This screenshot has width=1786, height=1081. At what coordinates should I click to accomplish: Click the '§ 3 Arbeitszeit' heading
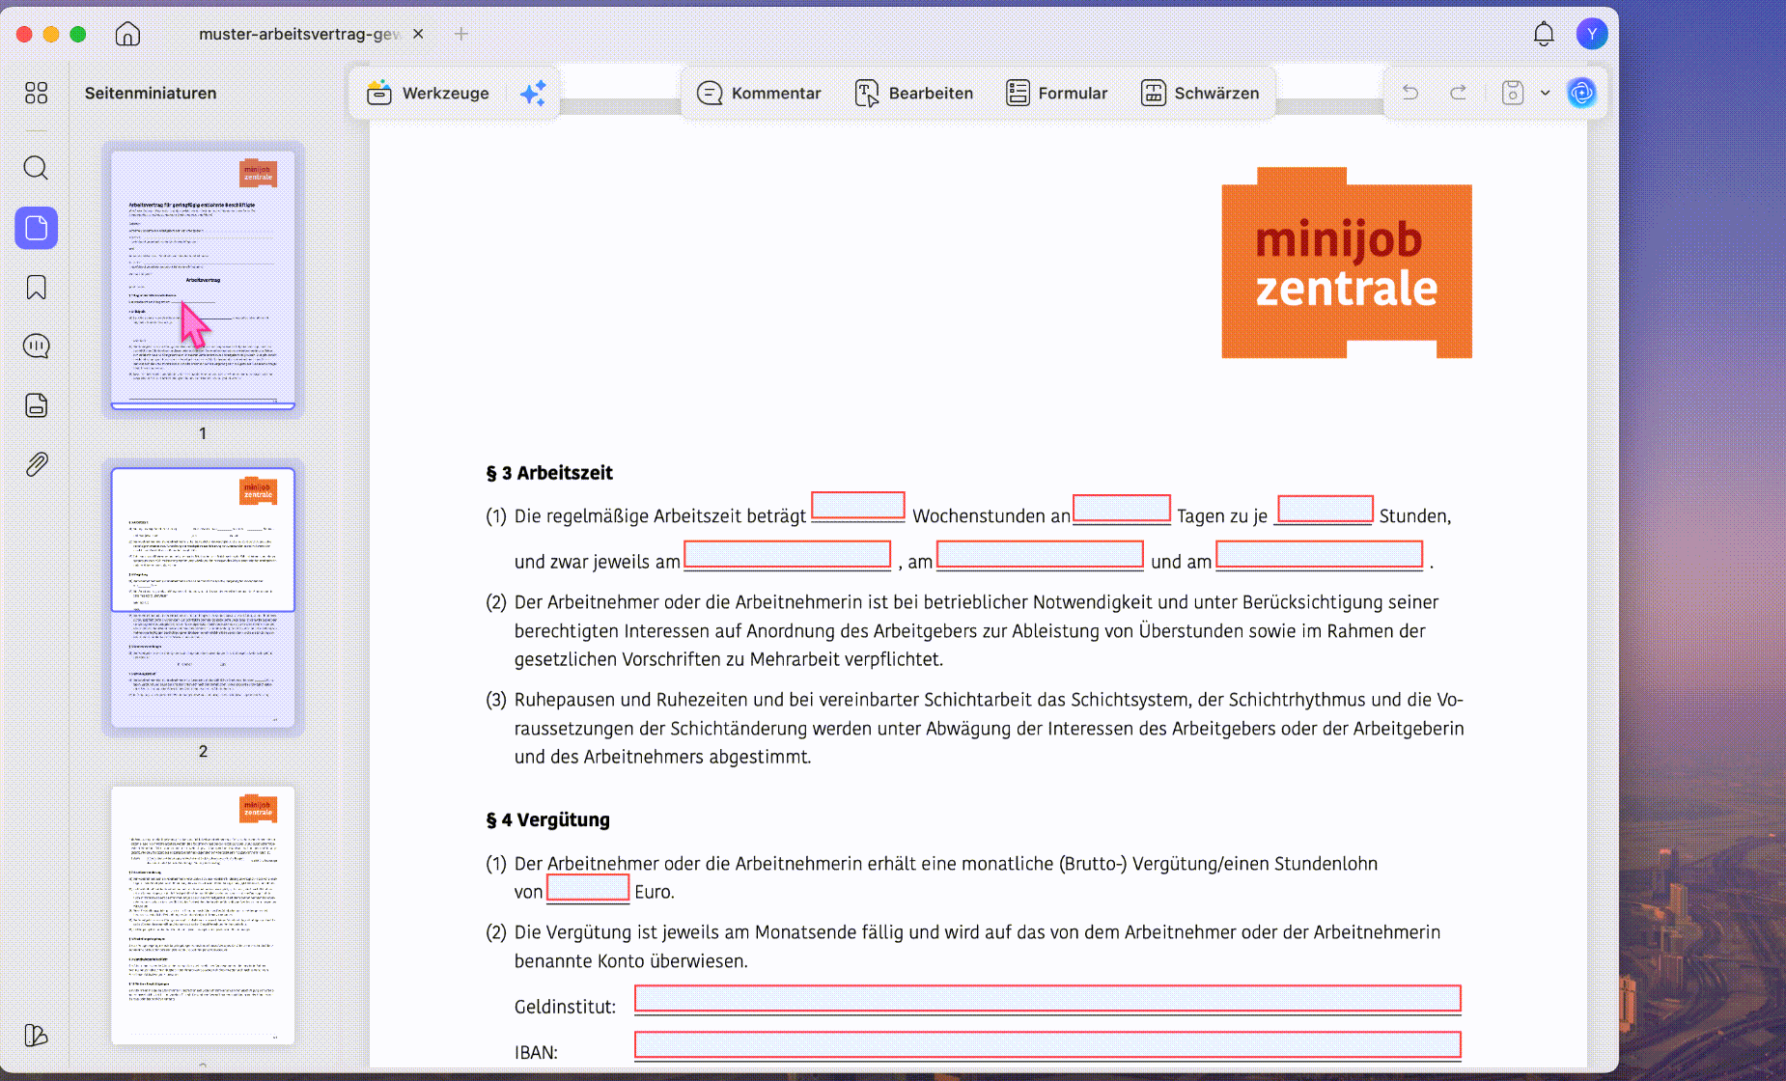[x=549, y=473]
